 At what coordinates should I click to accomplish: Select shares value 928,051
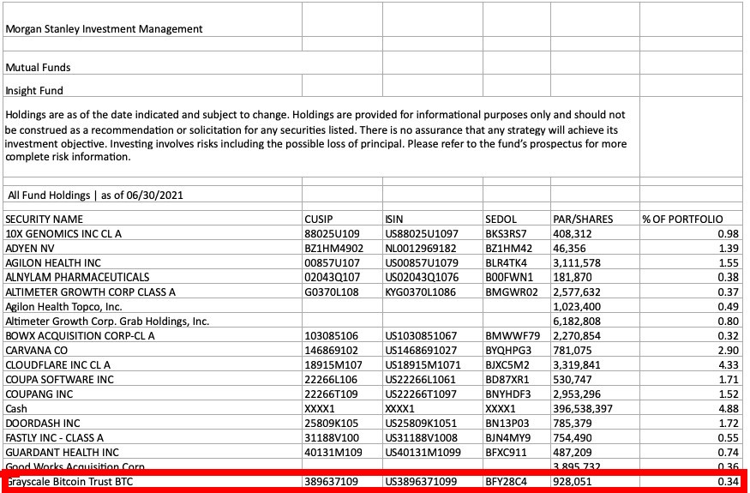click(x=595, y=482)
